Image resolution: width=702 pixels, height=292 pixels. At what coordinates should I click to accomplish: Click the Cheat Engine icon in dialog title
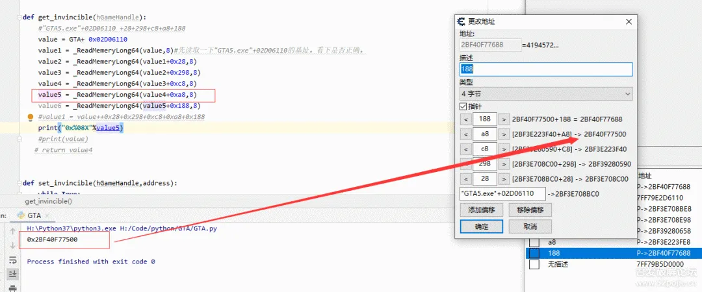(461, 21)
